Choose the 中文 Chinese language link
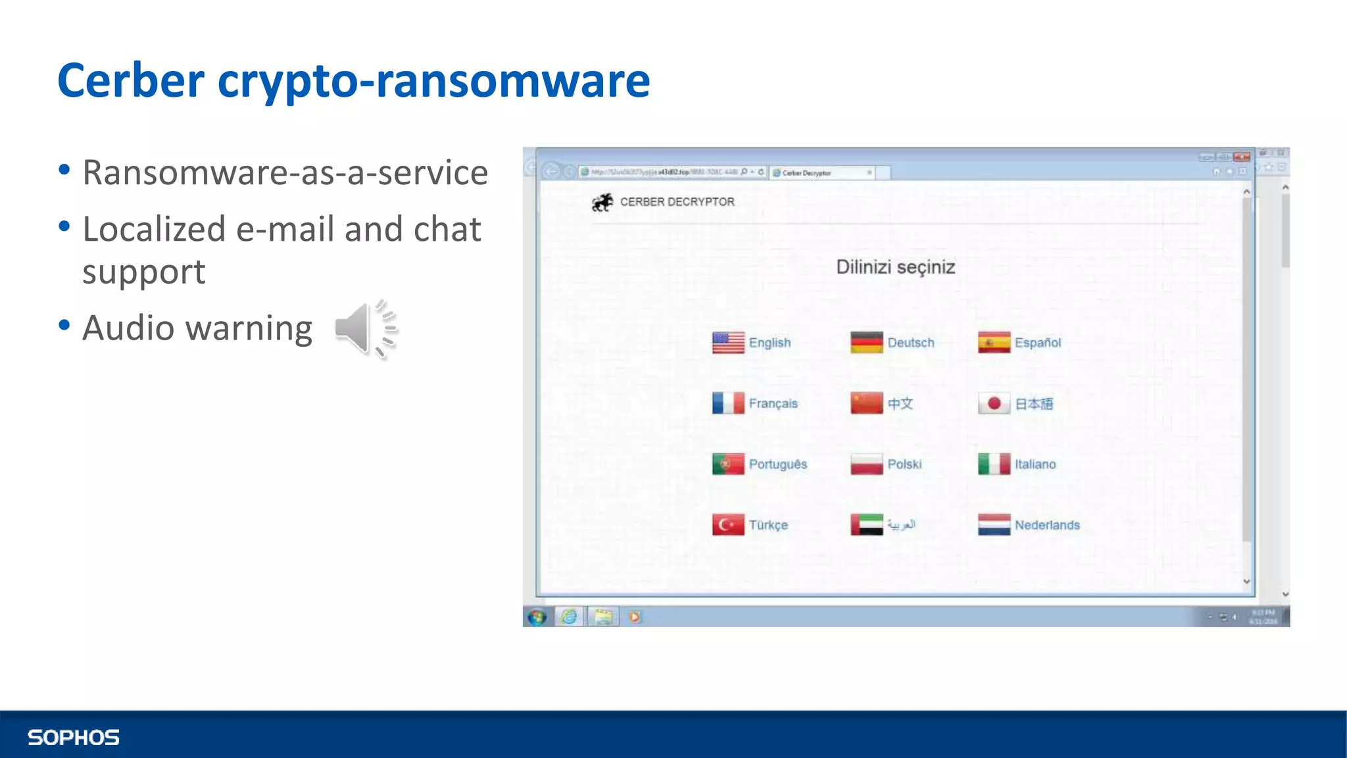Image resolution: width=1347 pixels, height=758 pixels. pyautogui.click(x=900, y=403)
